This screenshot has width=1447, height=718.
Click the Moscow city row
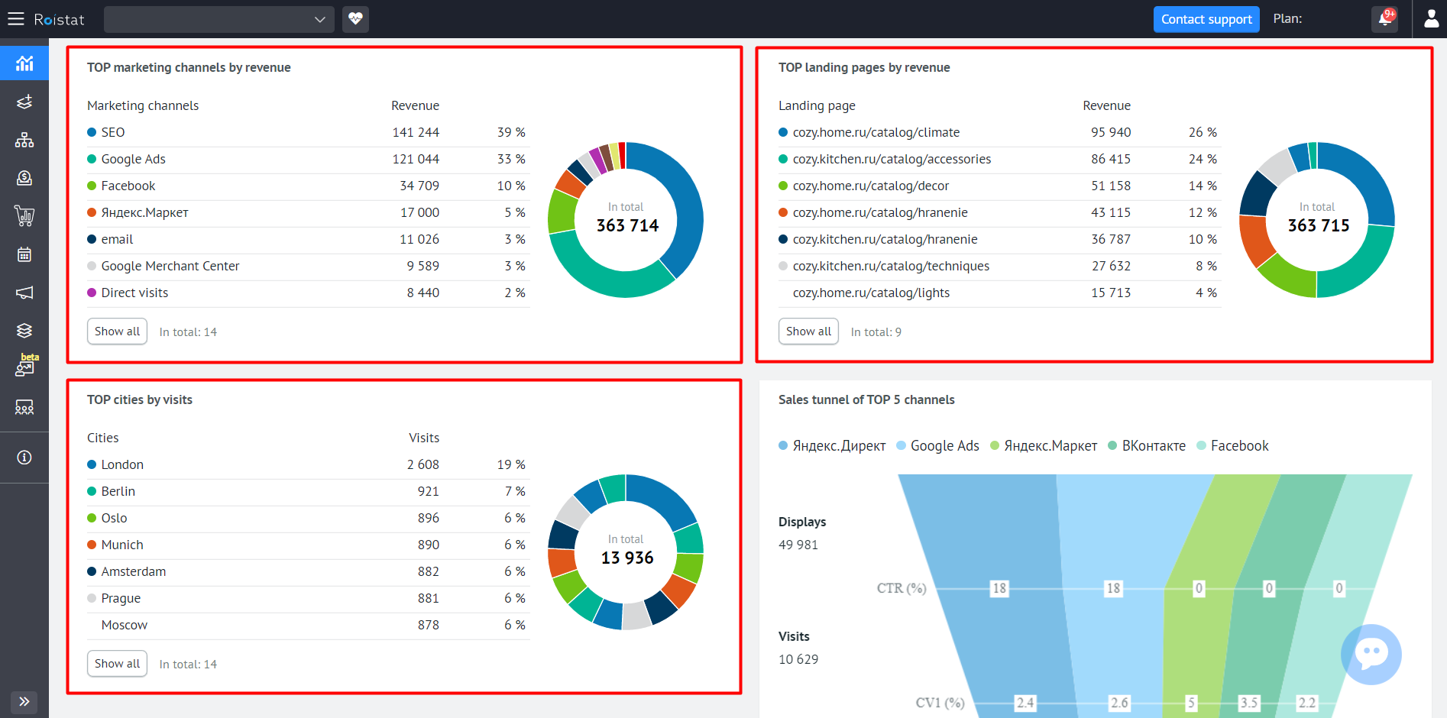click(308, 625)
